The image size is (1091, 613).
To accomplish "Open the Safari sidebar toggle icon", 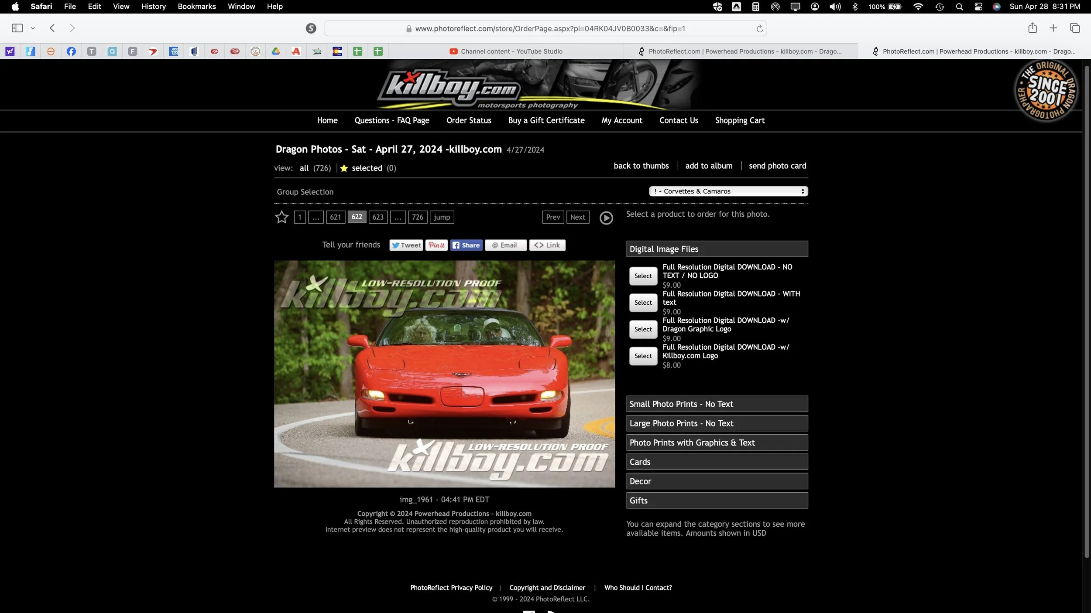I will click(17, 28).
